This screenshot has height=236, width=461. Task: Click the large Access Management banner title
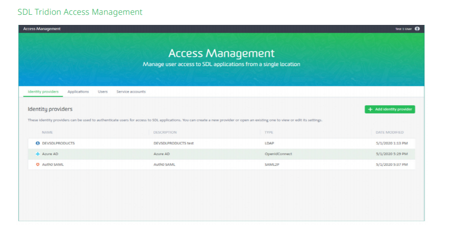pyautogui.click(x=221, y=53)
